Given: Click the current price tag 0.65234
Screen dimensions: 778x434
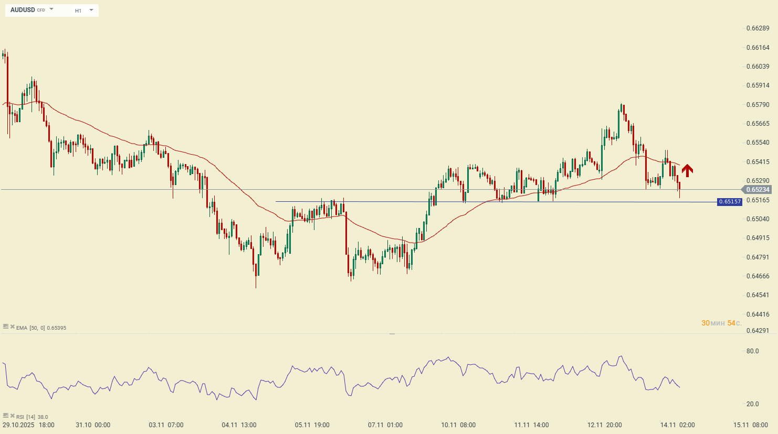Looking at the screenshot, I should 757,190.
